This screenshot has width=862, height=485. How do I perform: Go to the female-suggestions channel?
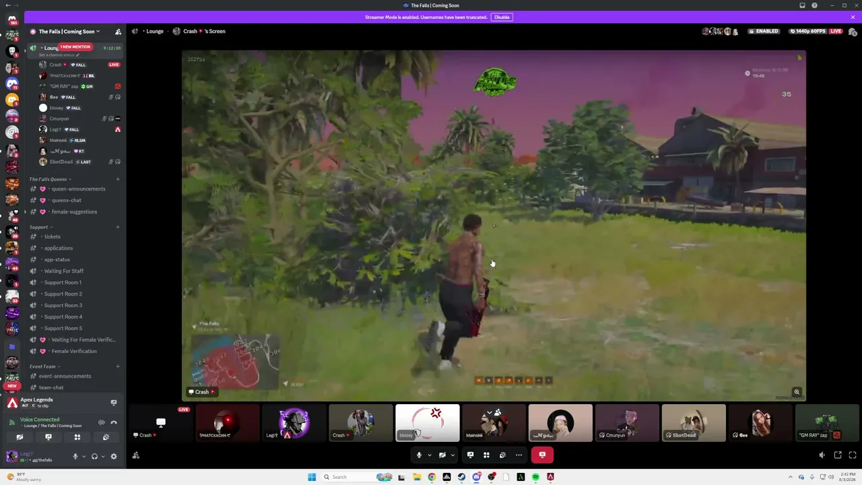pyautogui.click(x=74, y=212)
